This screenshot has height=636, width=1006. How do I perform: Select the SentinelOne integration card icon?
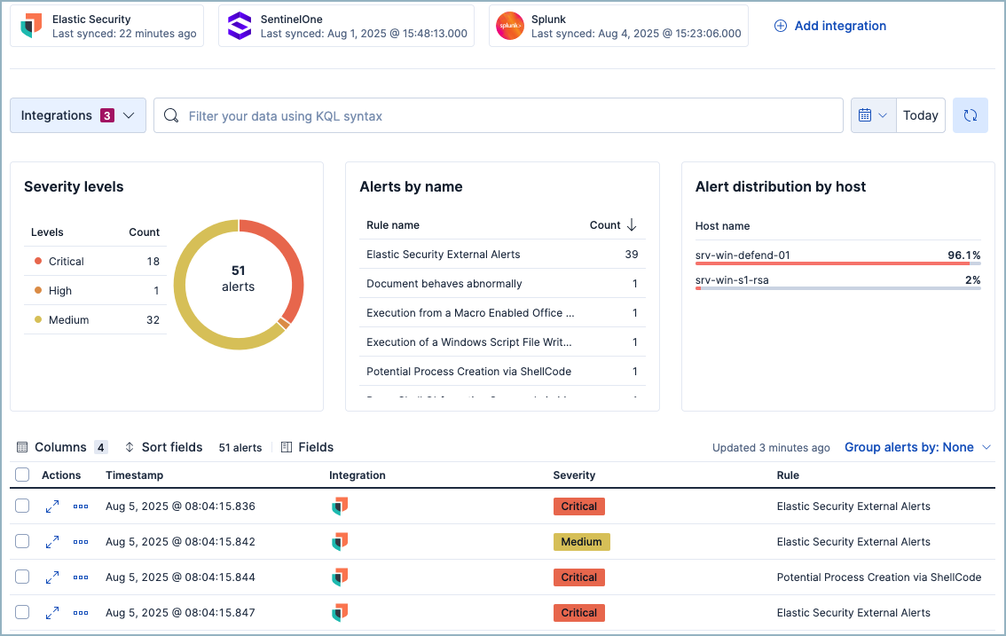238,26
